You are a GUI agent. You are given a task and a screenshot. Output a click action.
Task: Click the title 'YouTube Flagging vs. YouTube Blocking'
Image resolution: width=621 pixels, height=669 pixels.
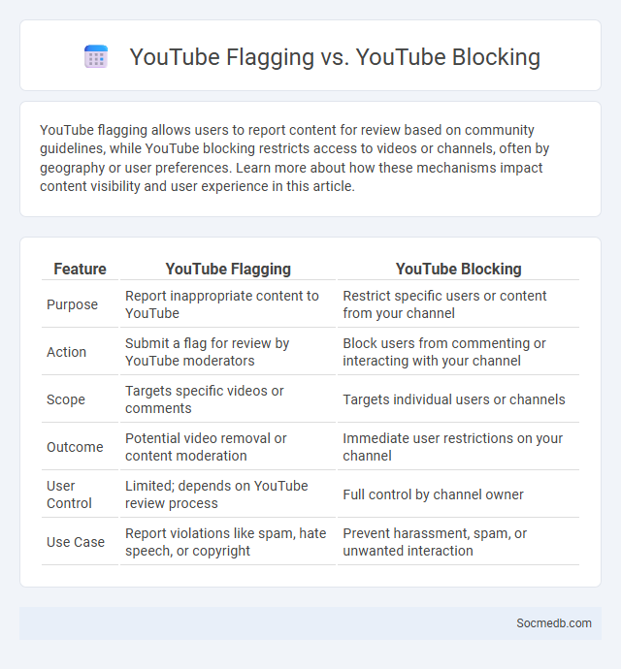pos(335,57)
